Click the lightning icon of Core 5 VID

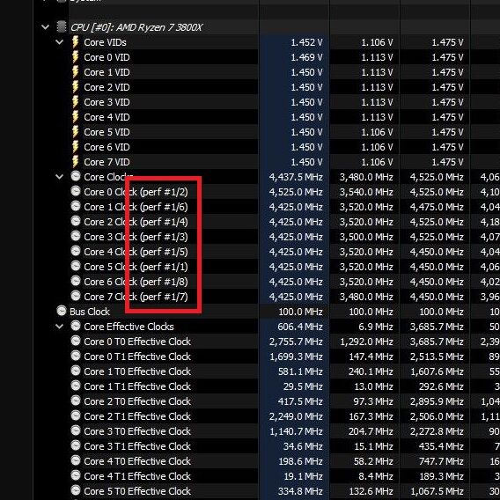tap(75, 132)
